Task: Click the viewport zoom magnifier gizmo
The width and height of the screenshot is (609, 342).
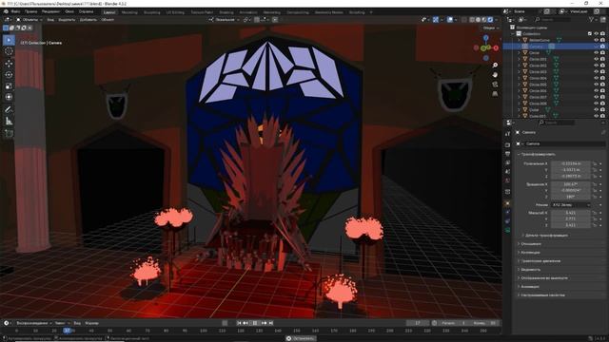Action: point(495,66)
